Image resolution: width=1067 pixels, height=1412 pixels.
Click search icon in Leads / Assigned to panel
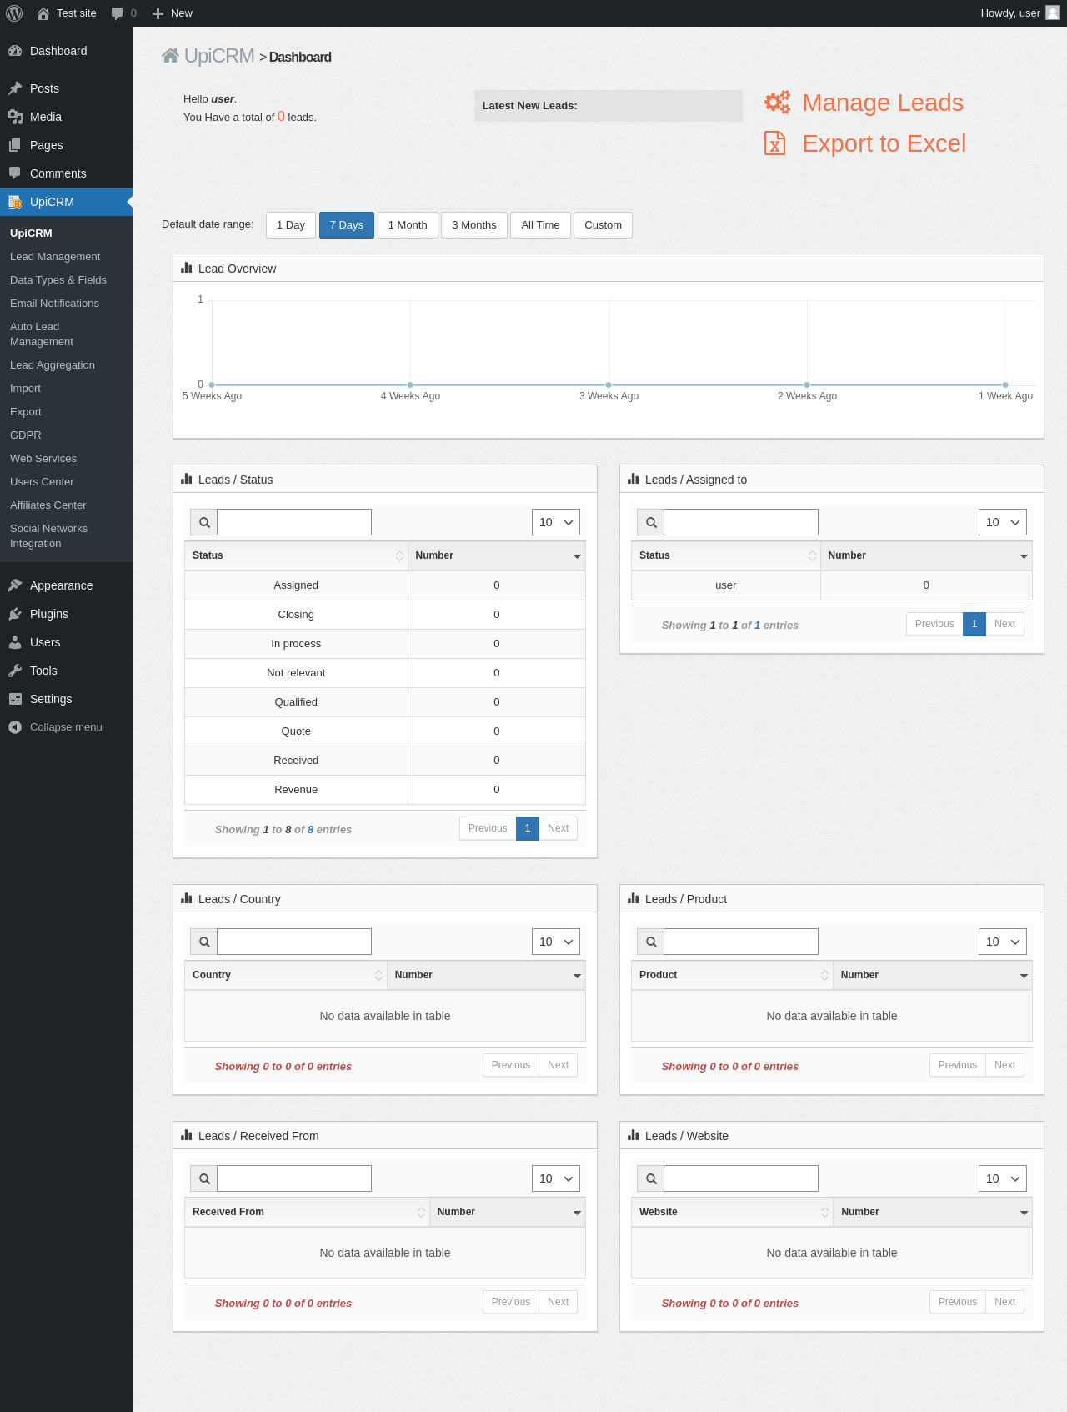pos(651,522)
